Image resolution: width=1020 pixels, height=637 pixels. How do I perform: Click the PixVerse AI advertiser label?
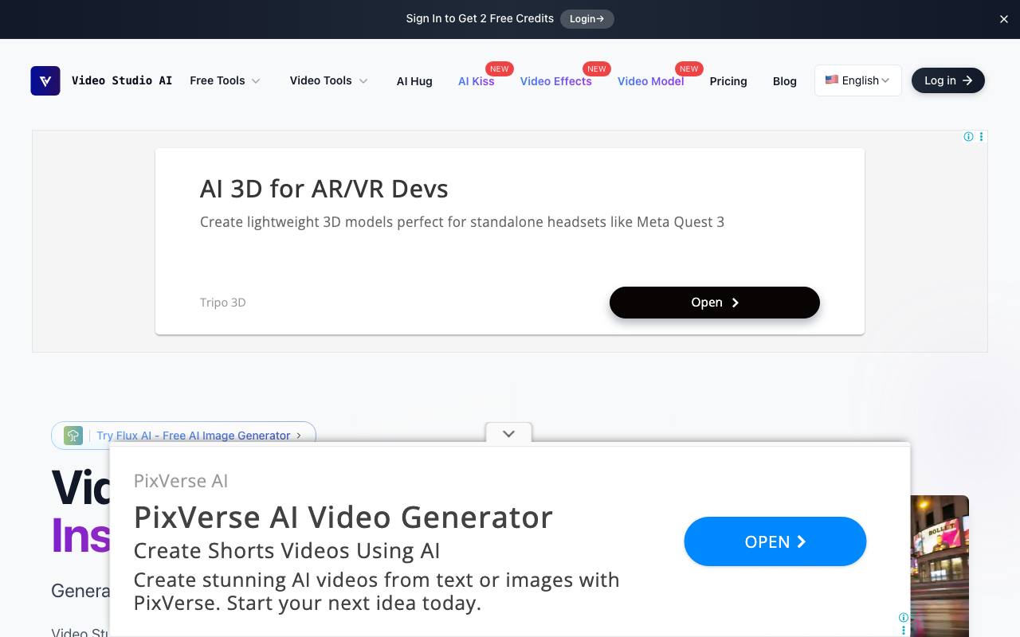point(181,481)
